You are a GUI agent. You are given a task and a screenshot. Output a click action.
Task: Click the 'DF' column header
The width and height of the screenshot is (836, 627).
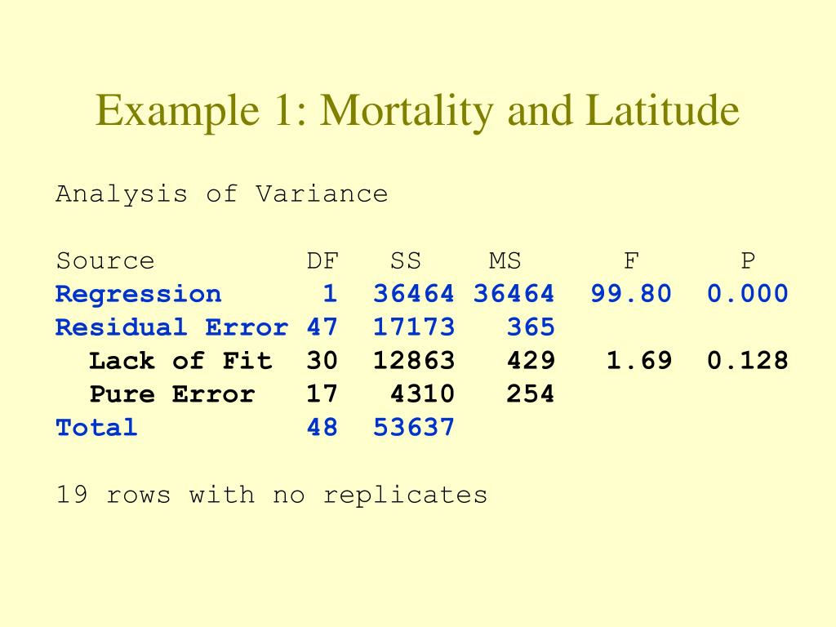[322, 261]
